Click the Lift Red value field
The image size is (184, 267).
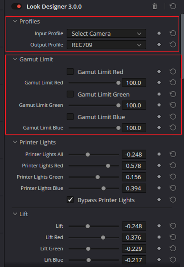pos(134,237)
